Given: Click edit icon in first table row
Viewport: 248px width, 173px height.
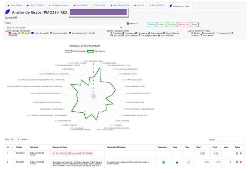Looking at the screenshot, I should (237, 153).
